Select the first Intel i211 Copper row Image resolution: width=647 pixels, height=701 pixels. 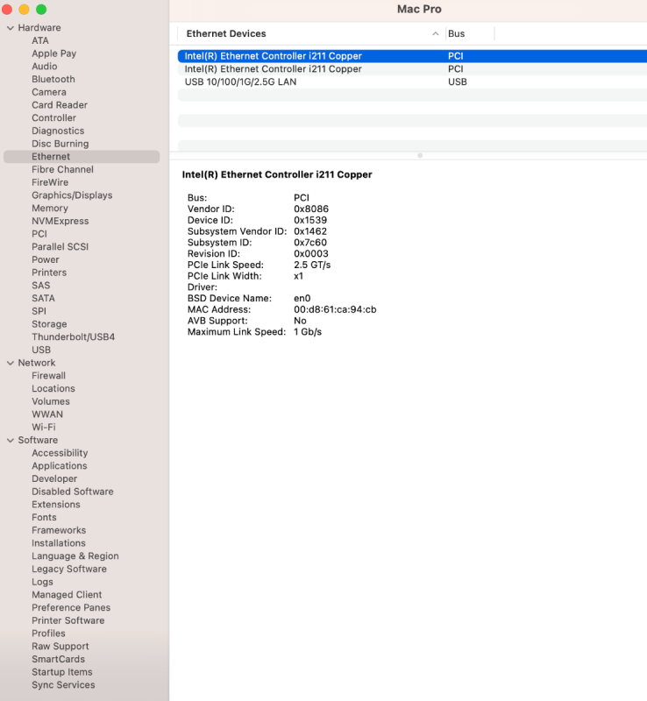412,56
